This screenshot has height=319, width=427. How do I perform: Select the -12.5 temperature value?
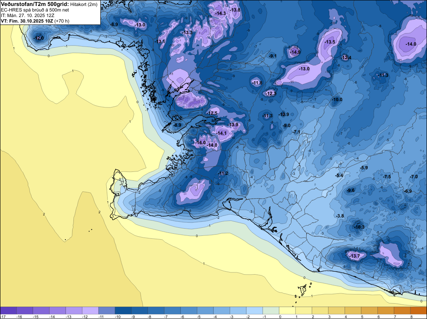tap(212, 113)
